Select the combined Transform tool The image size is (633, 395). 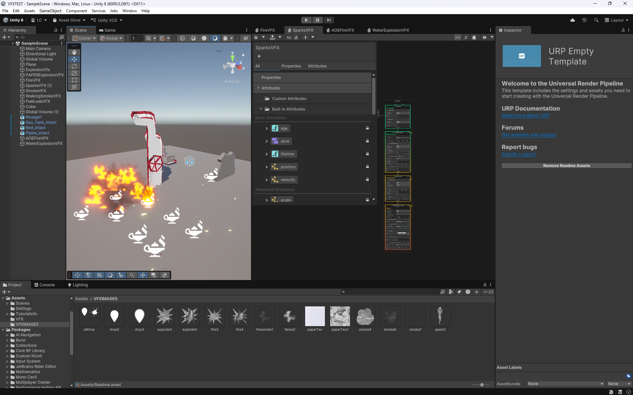point(74,87)
